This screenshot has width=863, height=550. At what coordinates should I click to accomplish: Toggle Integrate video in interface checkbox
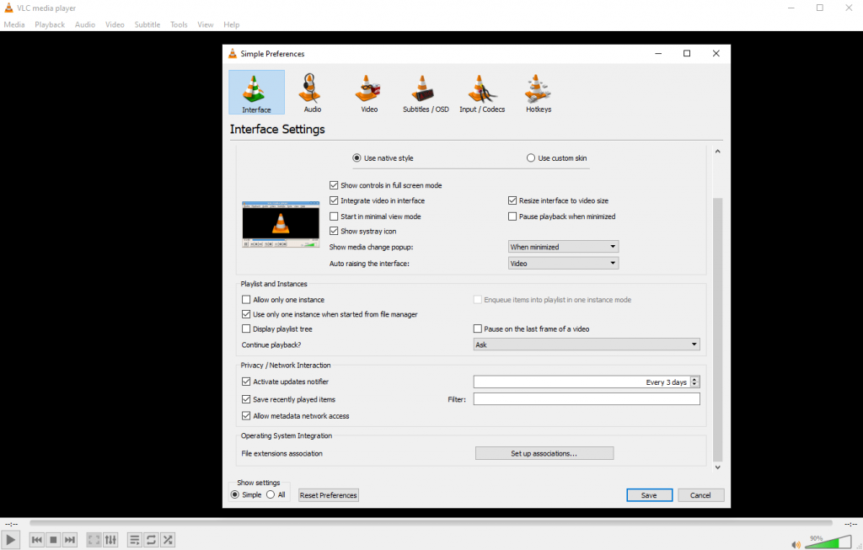334,200
